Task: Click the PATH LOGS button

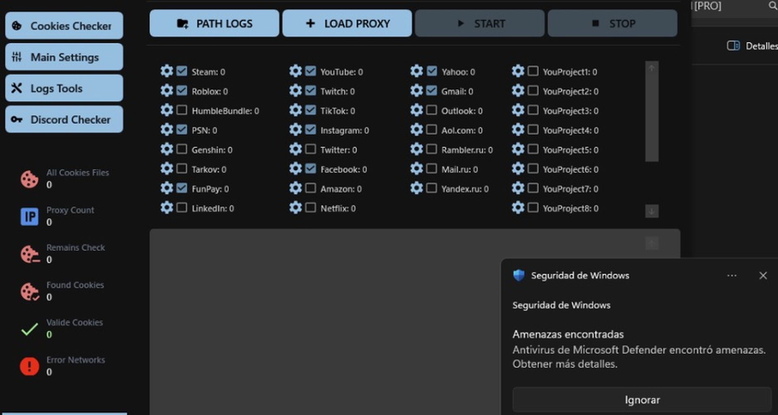Action: 214,23
